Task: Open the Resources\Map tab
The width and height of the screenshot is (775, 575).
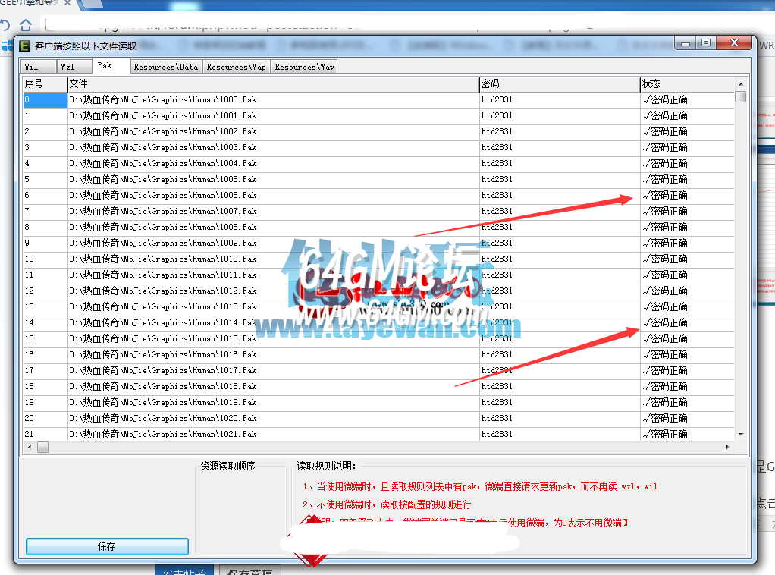Action: (237, 67)
